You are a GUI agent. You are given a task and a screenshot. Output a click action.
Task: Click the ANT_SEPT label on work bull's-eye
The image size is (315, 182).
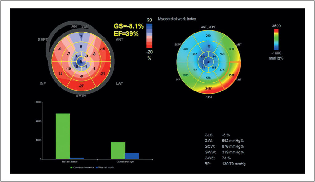pyautogui.click(x=208, y=27)
